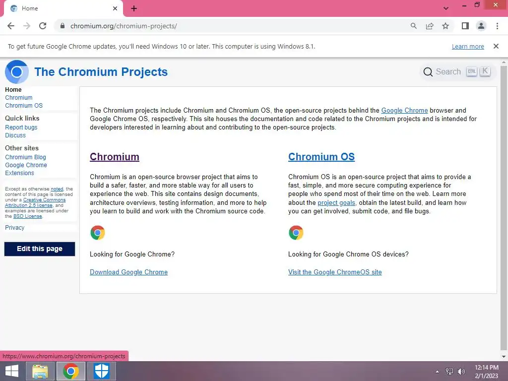This screenshot has height=381, width=508.
Task: Open the Chromium main heading link
Action: 115,157
